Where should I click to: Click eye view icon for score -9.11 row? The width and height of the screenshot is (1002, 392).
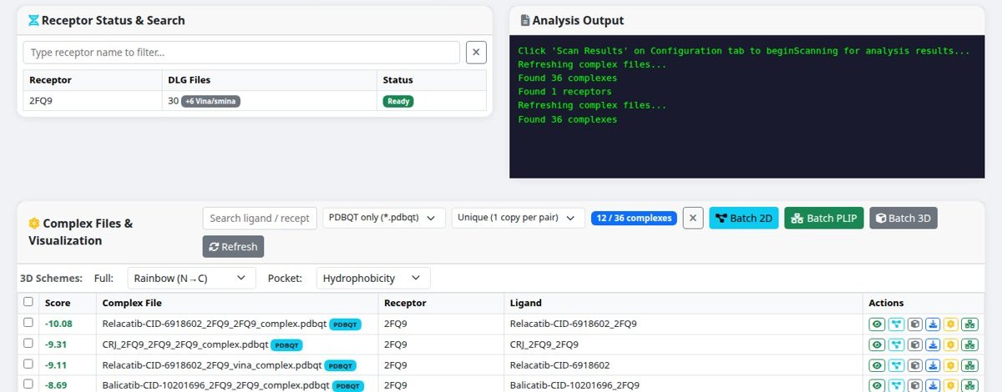877,365
